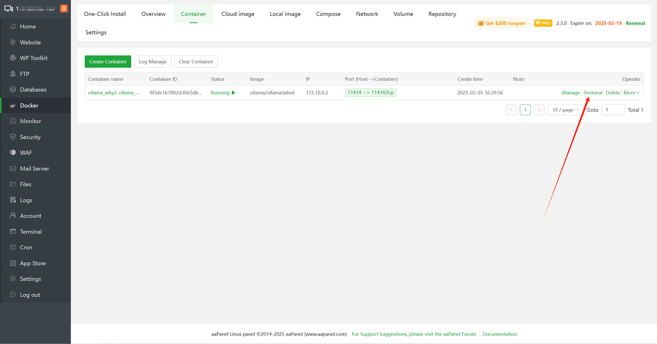Switch to the One-Click Install tab
This screenshot has height=344, width=657.
(105, 14)
